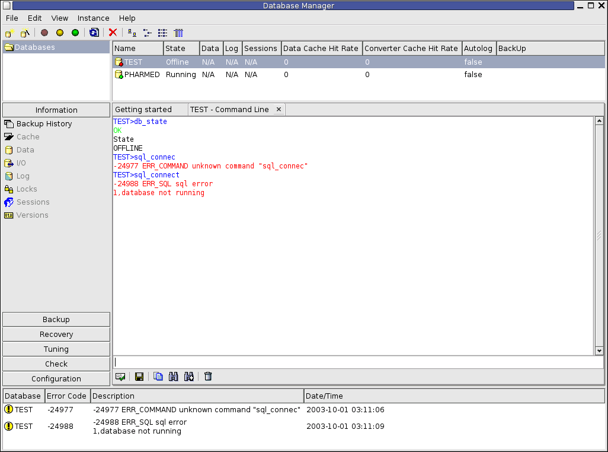The image size is (608, 452).
Task: Open the database wizard wand icon
Action: click(25, 33)
